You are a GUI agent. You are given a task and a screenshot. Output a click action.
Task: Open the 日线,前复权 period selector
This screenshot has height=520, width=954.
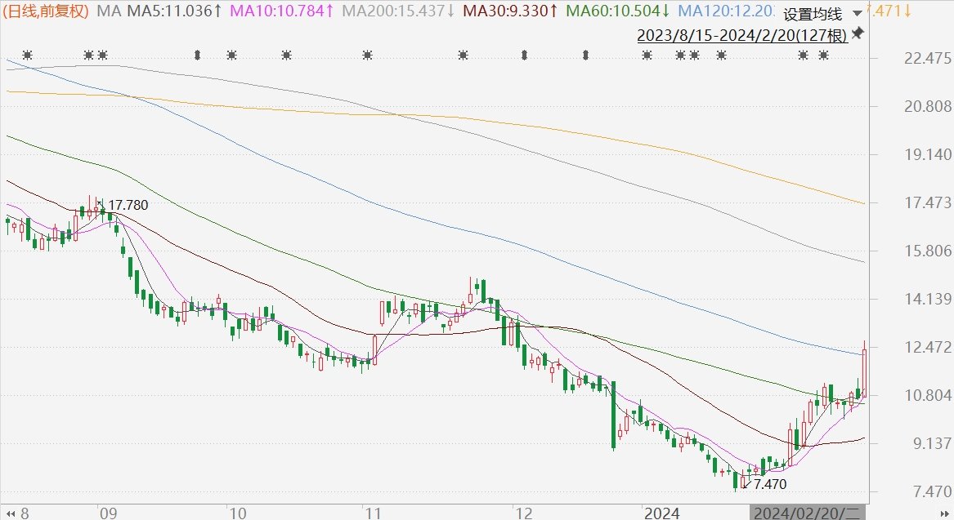(x=47, y=11)
